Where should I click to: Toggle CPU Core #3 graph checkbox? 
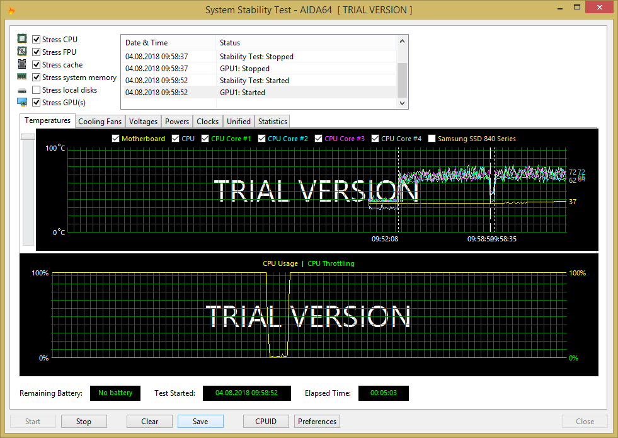pyautogui.click(x=319, y=139)
